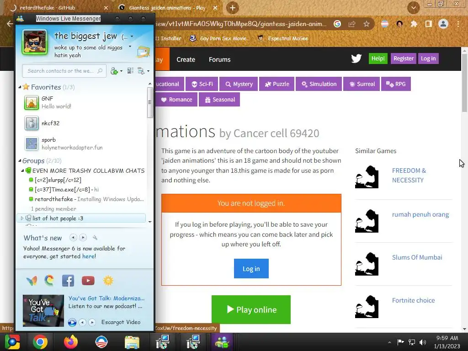Viewport: 468px width, 351px height.
Task: Select the [c=2]slurpp[/c=12] group member
Action: click(58, 180)
